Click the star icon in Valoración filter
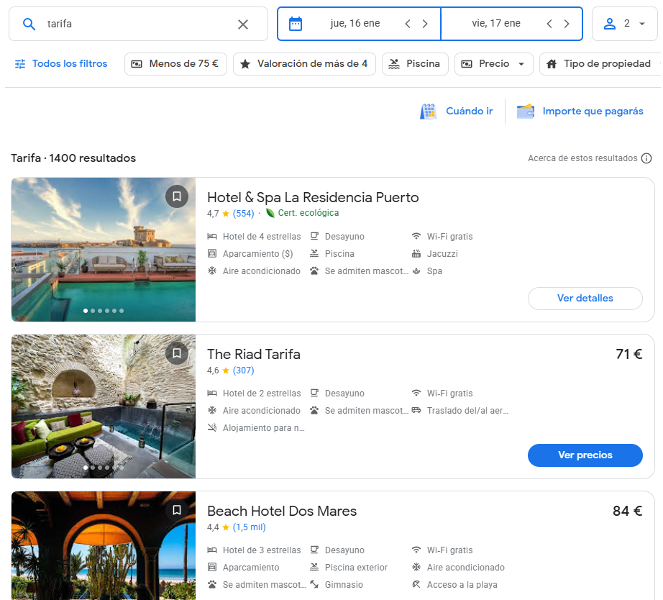 [244, 64]
